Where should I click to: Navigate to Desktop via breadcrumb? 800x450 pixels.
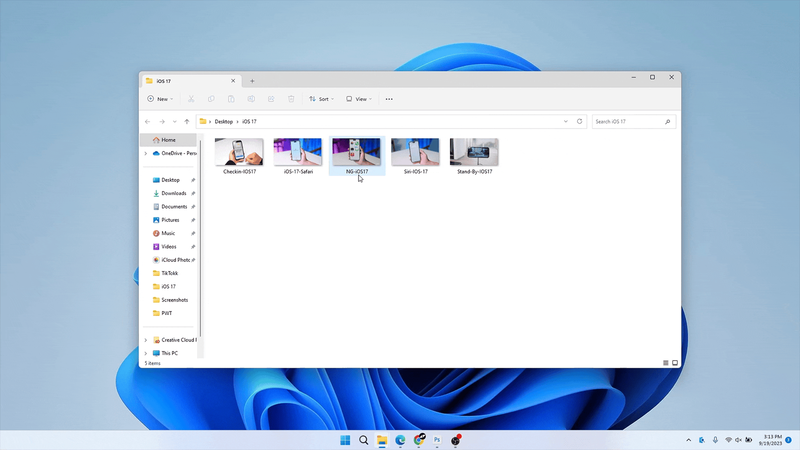[x=223, y=121]
